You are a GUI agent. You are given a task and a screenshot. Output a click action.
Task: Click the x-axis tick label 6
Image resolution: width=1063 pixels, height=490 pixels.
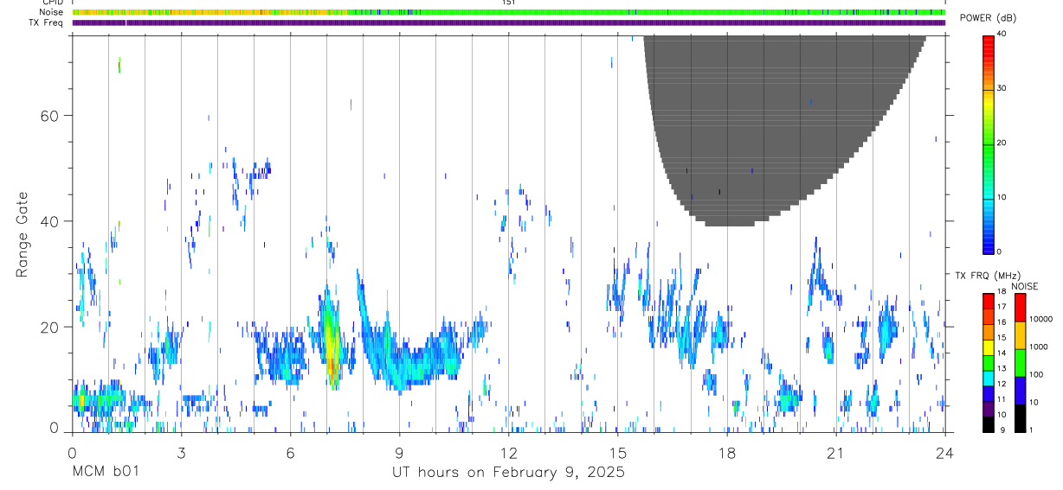pyautogui.click(x=290, y=452)
